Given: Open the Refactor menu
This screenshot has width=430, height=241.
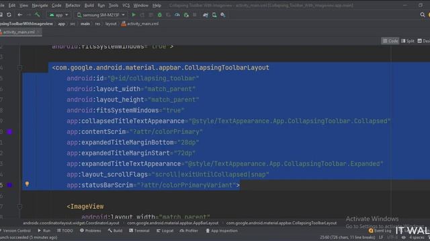Looking at the screenshot, I should (x=73, y=5).
